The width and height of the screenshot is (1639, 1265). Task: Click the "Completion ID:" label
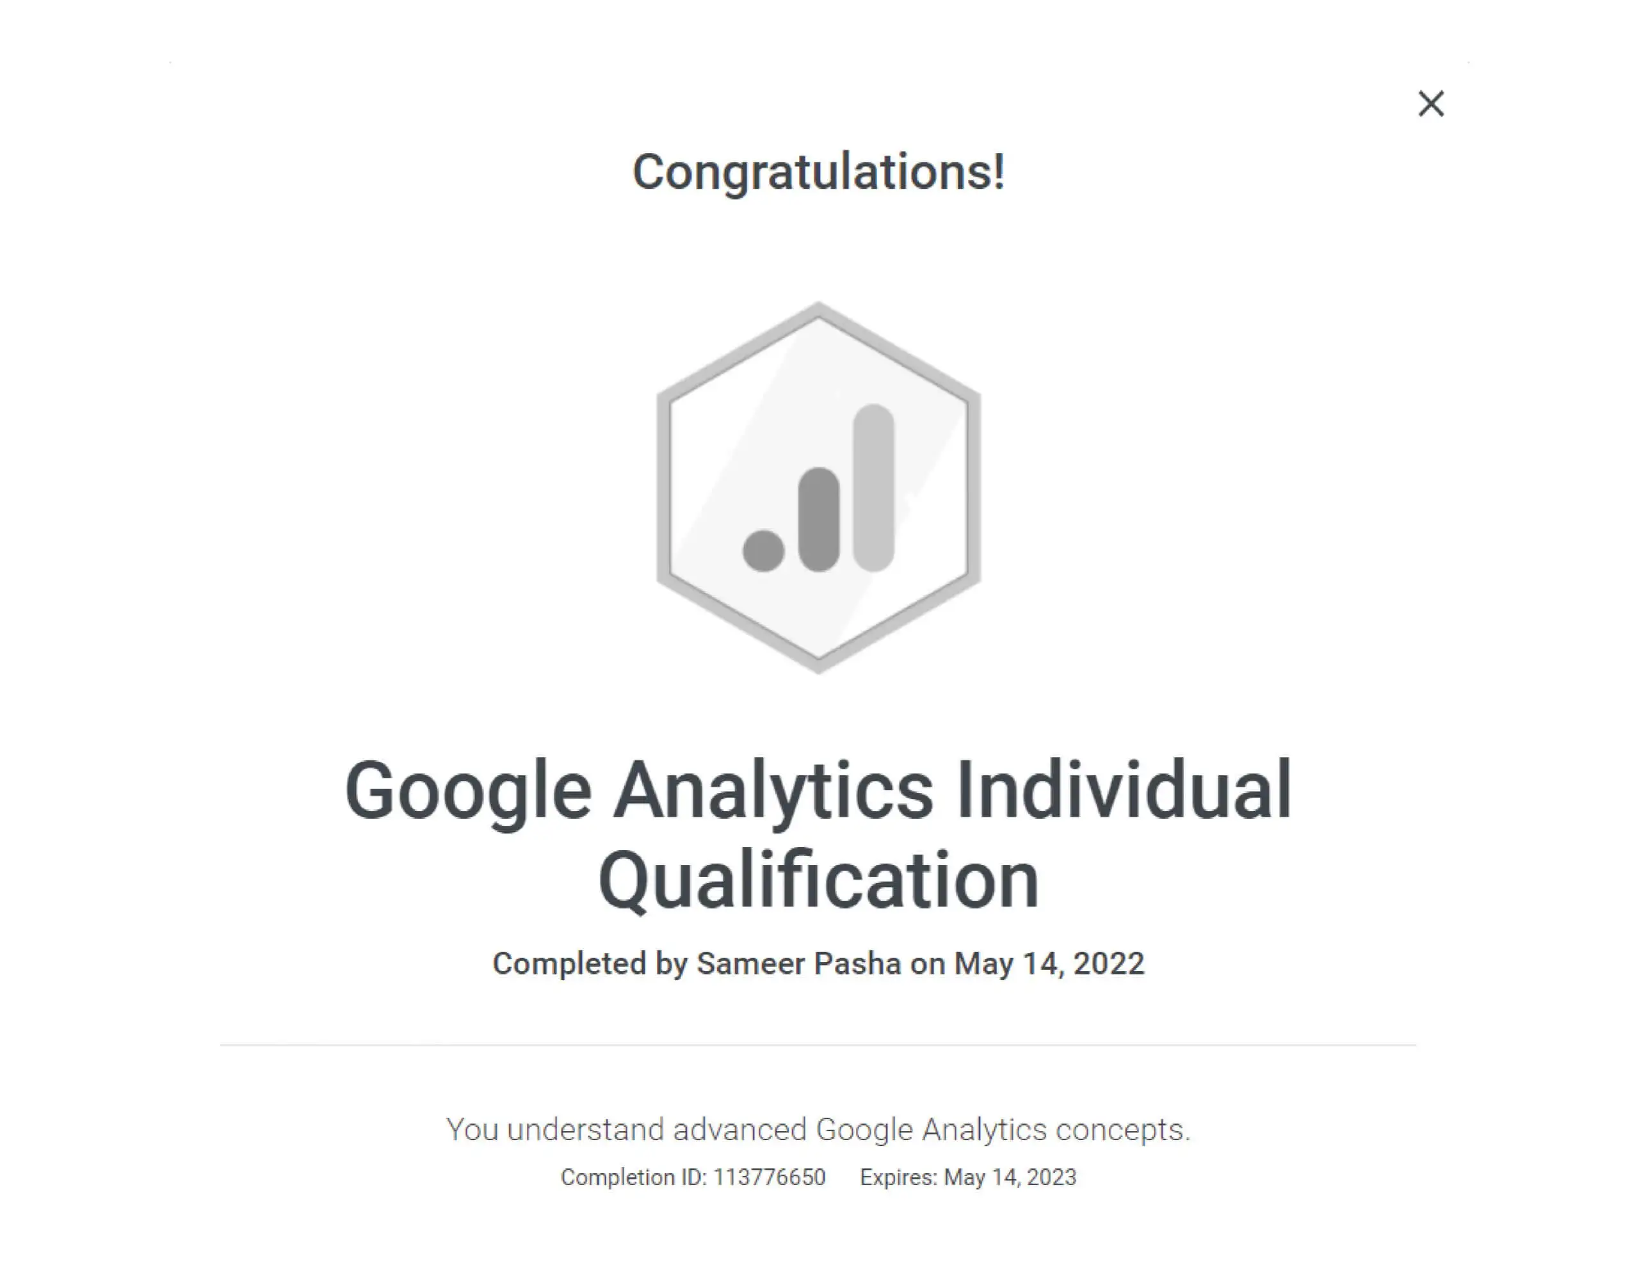[633, 1177]
